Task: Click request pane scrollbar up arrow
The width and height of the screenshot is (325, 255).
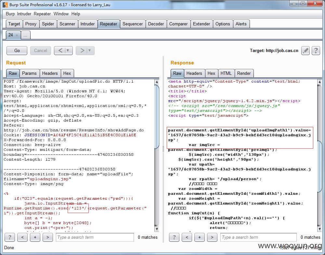Action: 157,82
